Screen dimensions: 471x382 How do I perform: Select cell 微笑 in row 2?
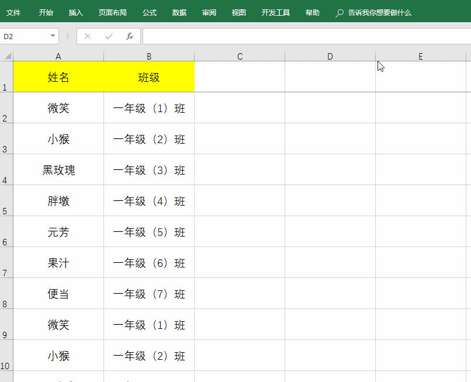pyautogui.click(x=58, y=107)
